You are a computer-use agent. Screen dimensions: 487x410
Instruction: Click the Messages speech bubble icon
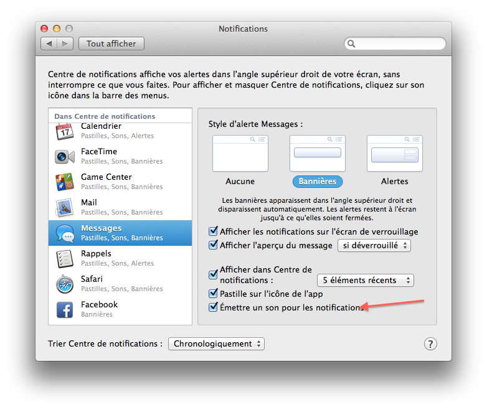(65, 233)
